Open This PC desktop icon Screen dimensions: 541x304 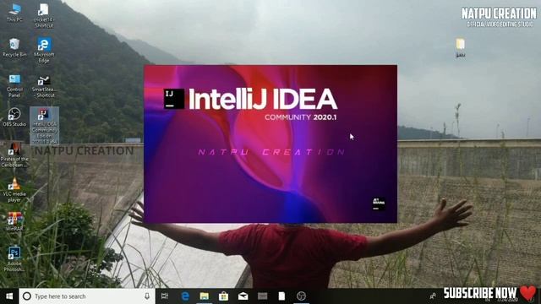(x=14, y=14)
